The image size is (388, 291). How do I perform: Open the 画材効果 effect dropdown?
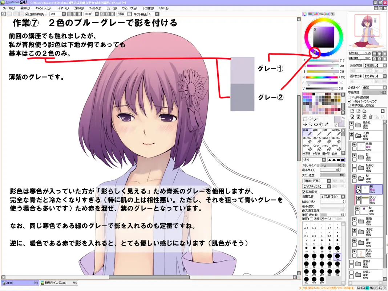375,76
